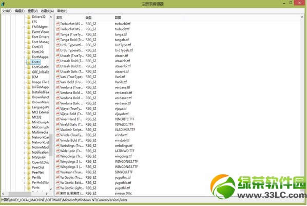Click the tree pane scroll-right arrow
Viewport: 307px width, 206px height.
(x=47, y=194)
